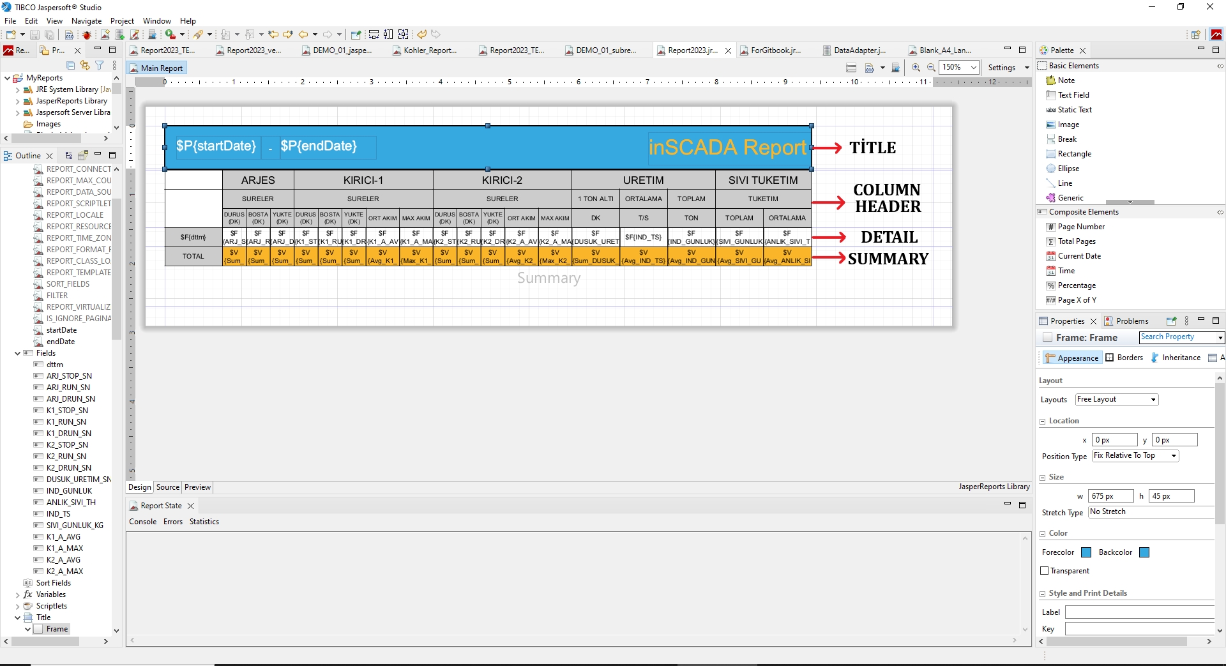Open the Navigate menu
The height and width of the screenshot is (666, 1226).
86,21
